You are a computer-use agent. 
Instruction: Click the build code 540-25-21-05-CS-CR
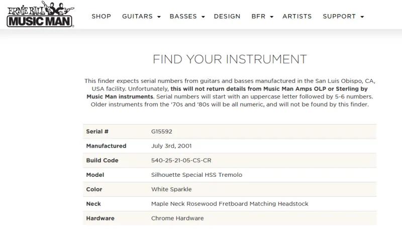(181, 160)
